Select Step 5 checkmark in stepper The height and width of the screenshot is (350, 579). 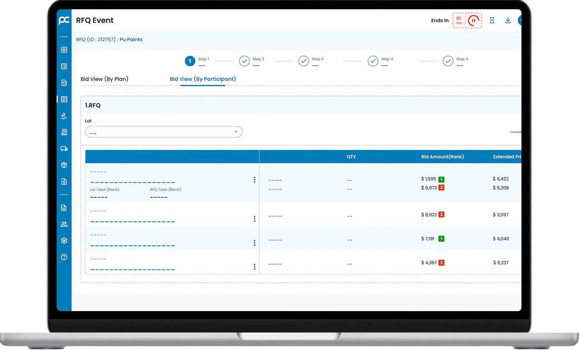click(x=448, y=61)
